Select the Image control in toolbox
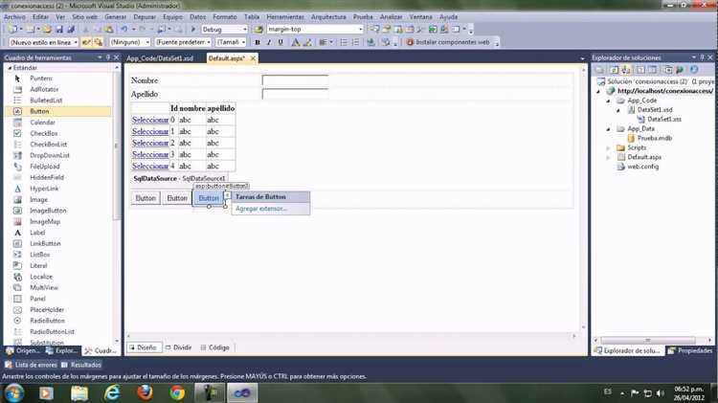The height and width of the screenshot is (403, 718). (38, 200)
